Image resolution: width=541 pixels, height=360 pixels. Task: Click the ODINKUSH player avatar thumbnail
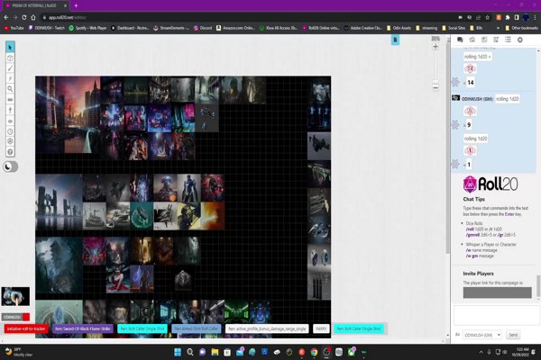tap(15, 296)
